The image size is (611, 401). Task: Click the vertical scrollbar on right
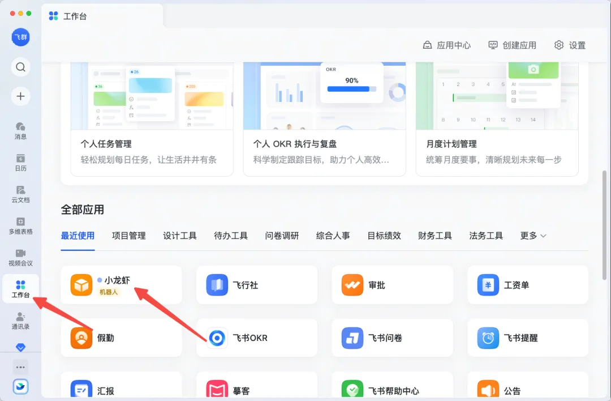[x=604, y=225]
